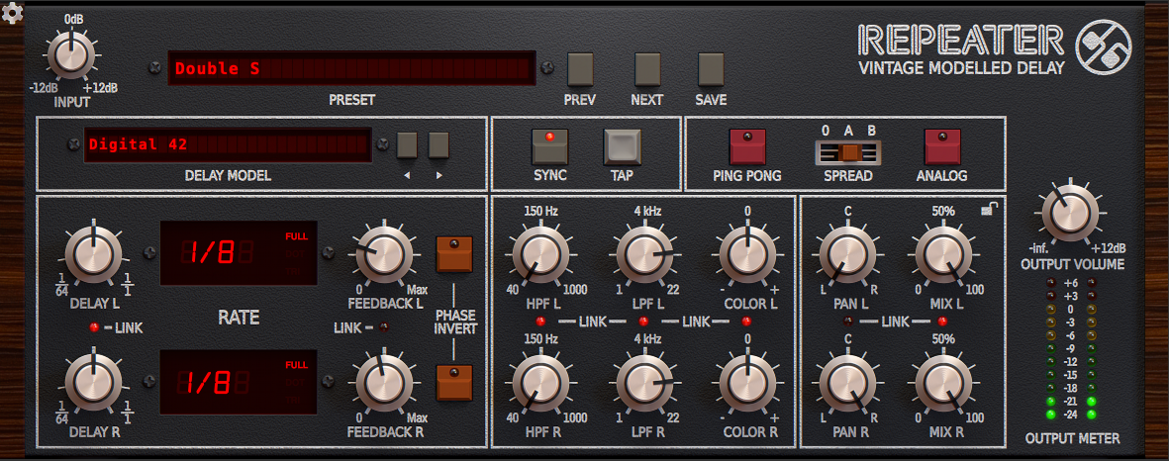This screenshot has height=461, width=1169.
Task: Open the settings gear menu
Action: click(13, 13)
